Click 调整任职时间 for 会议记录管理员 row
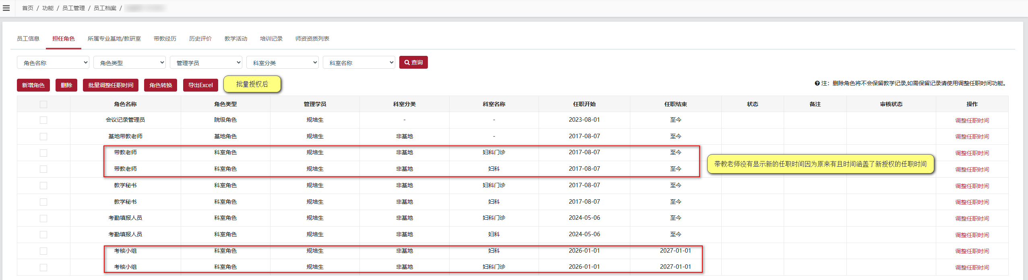Screen dimensions: 1028x280 tap(972, 121)
